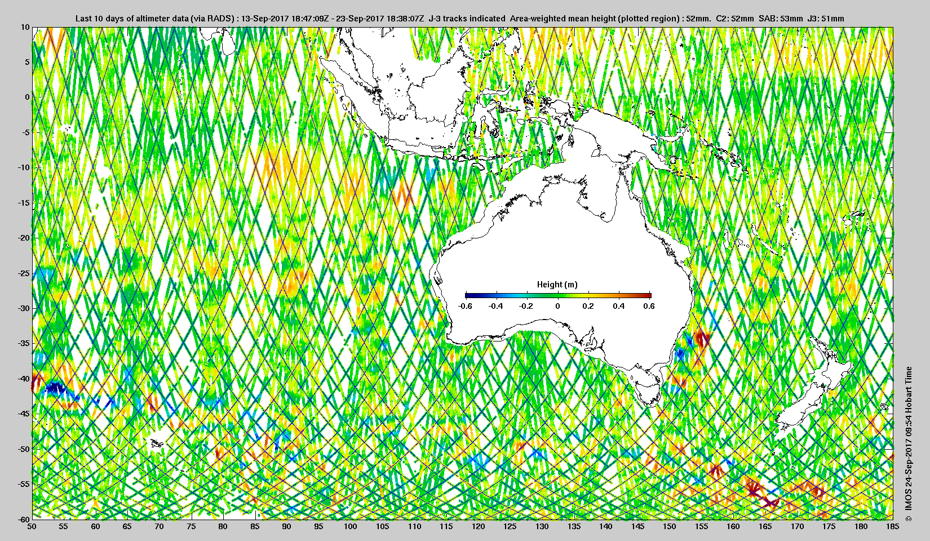Click the IMOS 24-Sep-2017 Hobart Time credit

tap(907, 444)
